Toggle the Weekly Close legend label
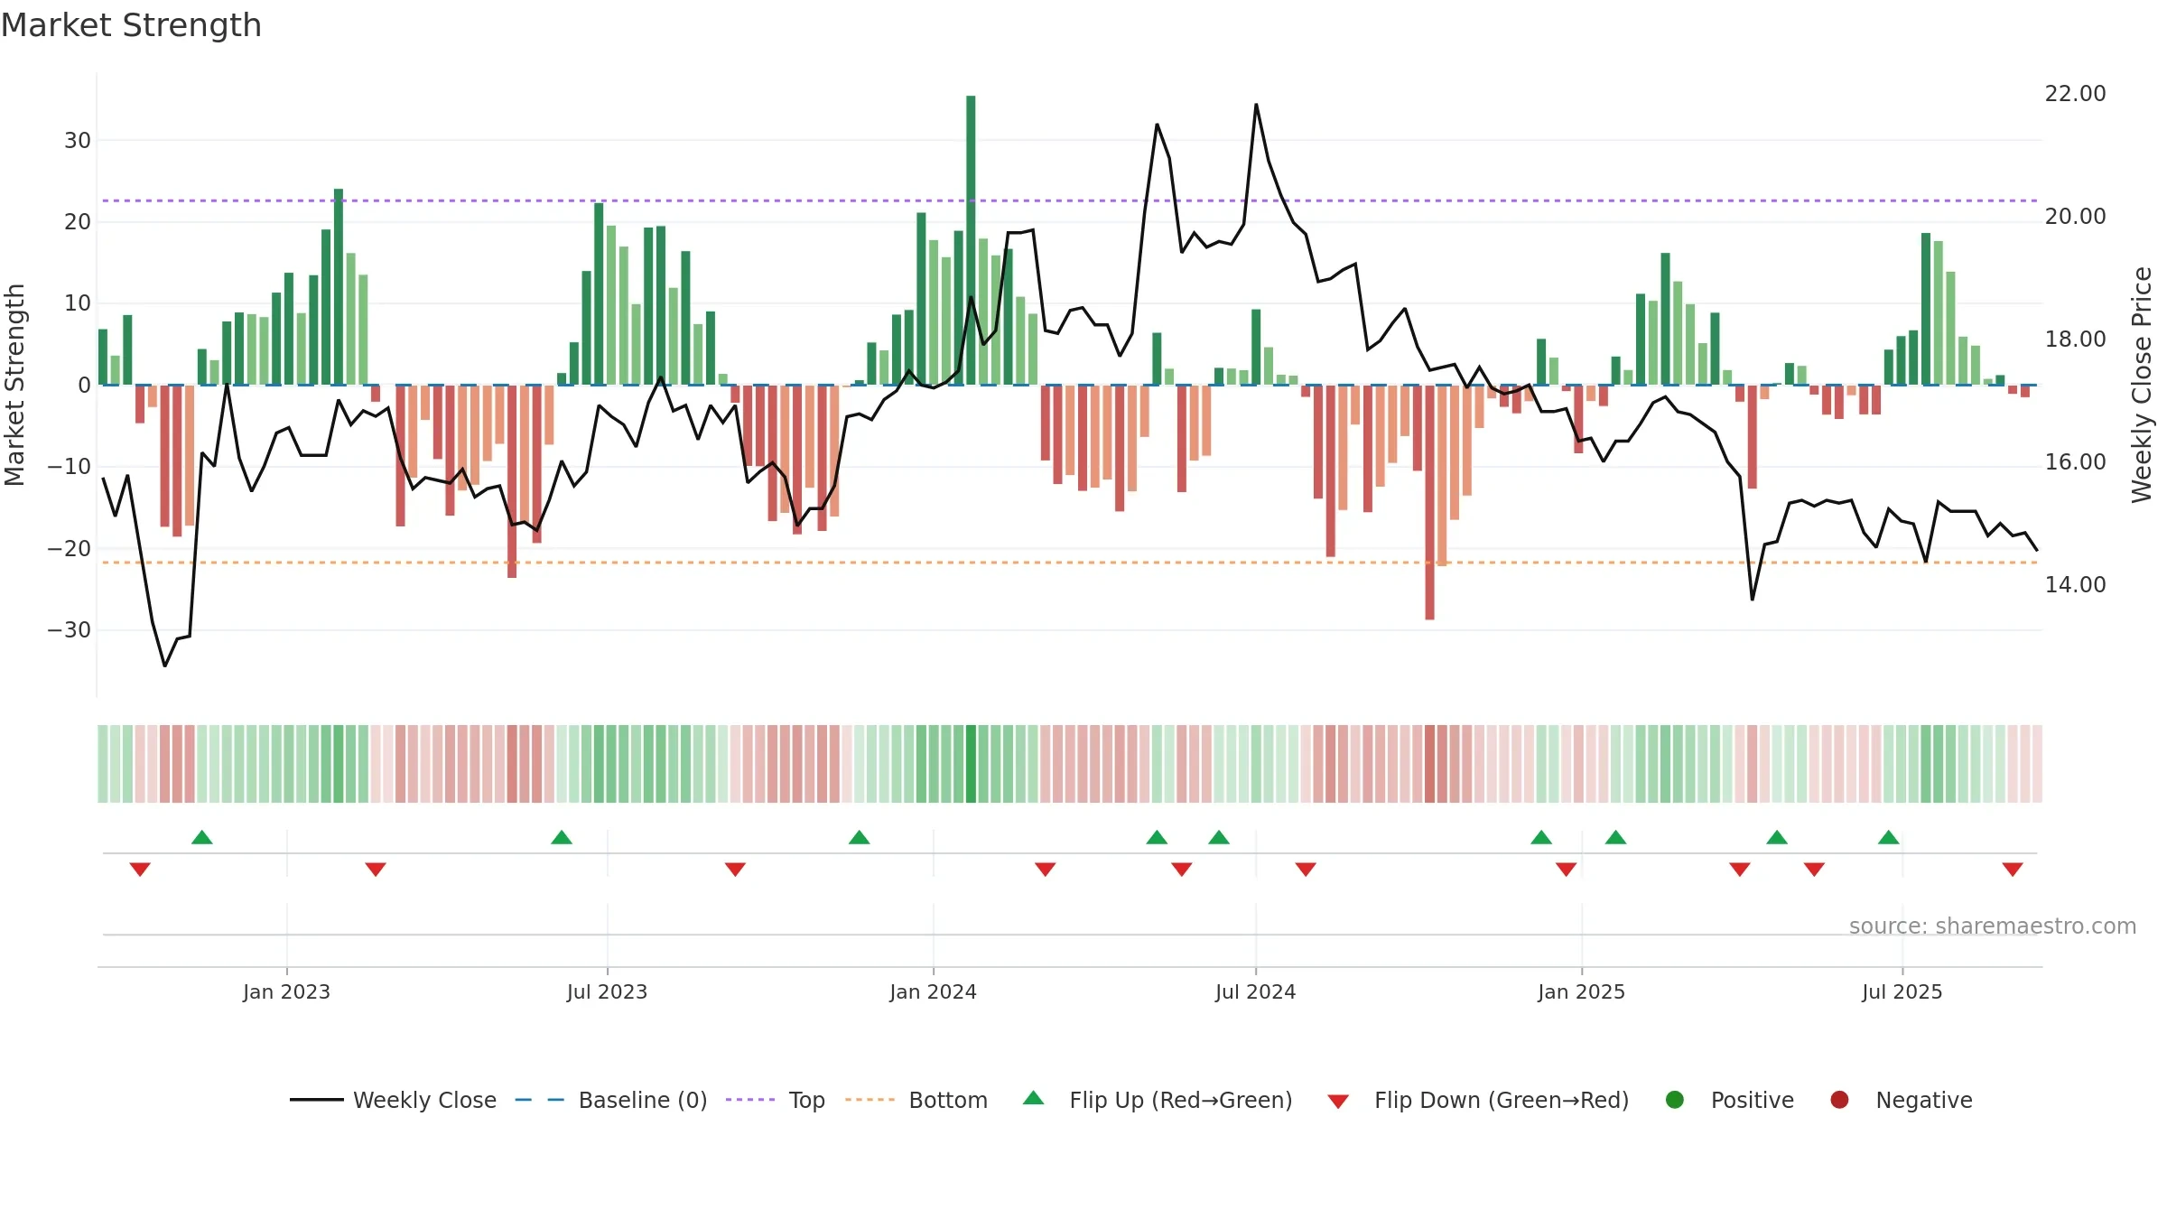 coord(424,1101)
